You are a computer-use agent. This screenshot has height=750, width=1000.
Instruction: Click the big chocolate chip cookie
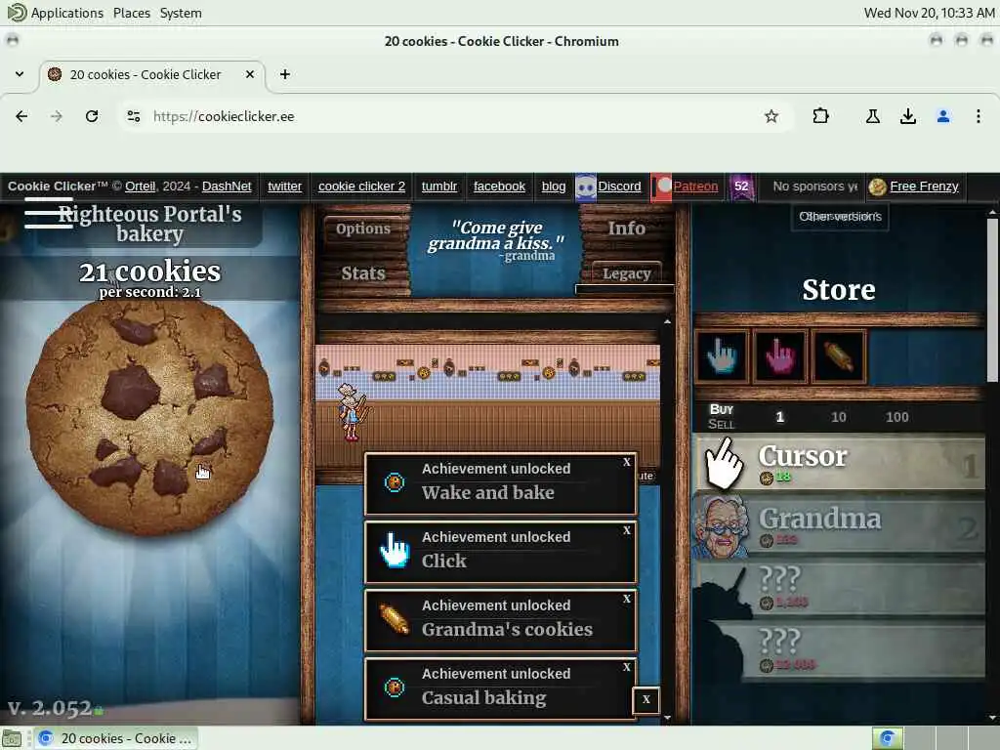pos(149,418)
